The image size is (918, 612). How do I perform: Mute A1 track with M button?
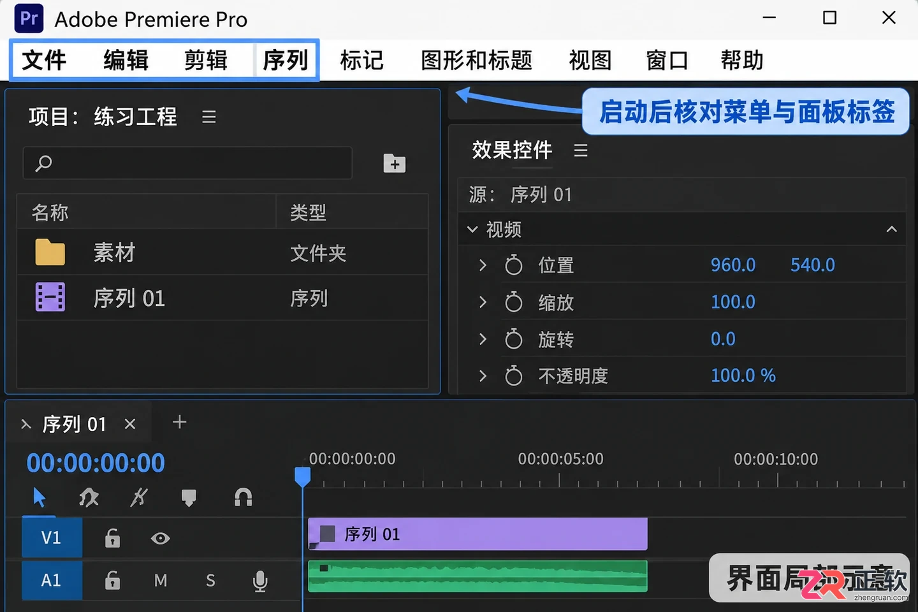161,581
